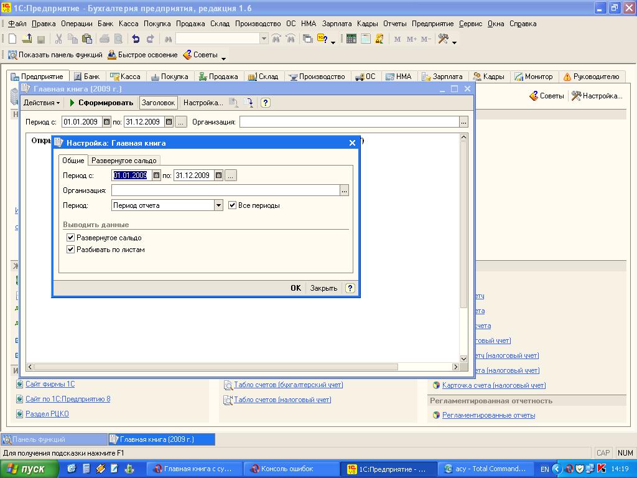This screenshot has width=637, height=478.
Task: Click the Copy icon in main toolbar
Action: pos(73,39)
